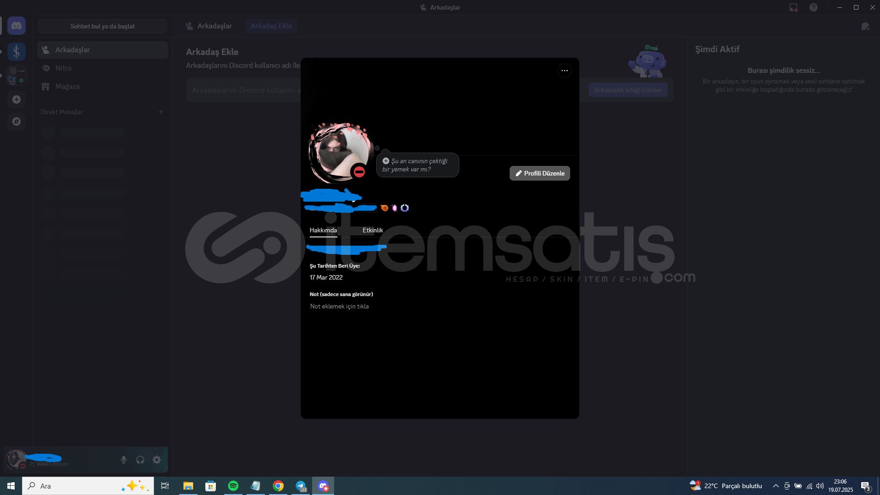
Task: Expand hidden system tray icons chevron
Action: [775, 486]
